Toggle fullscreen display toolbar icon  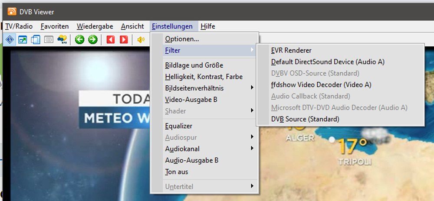tap(23, 40)
